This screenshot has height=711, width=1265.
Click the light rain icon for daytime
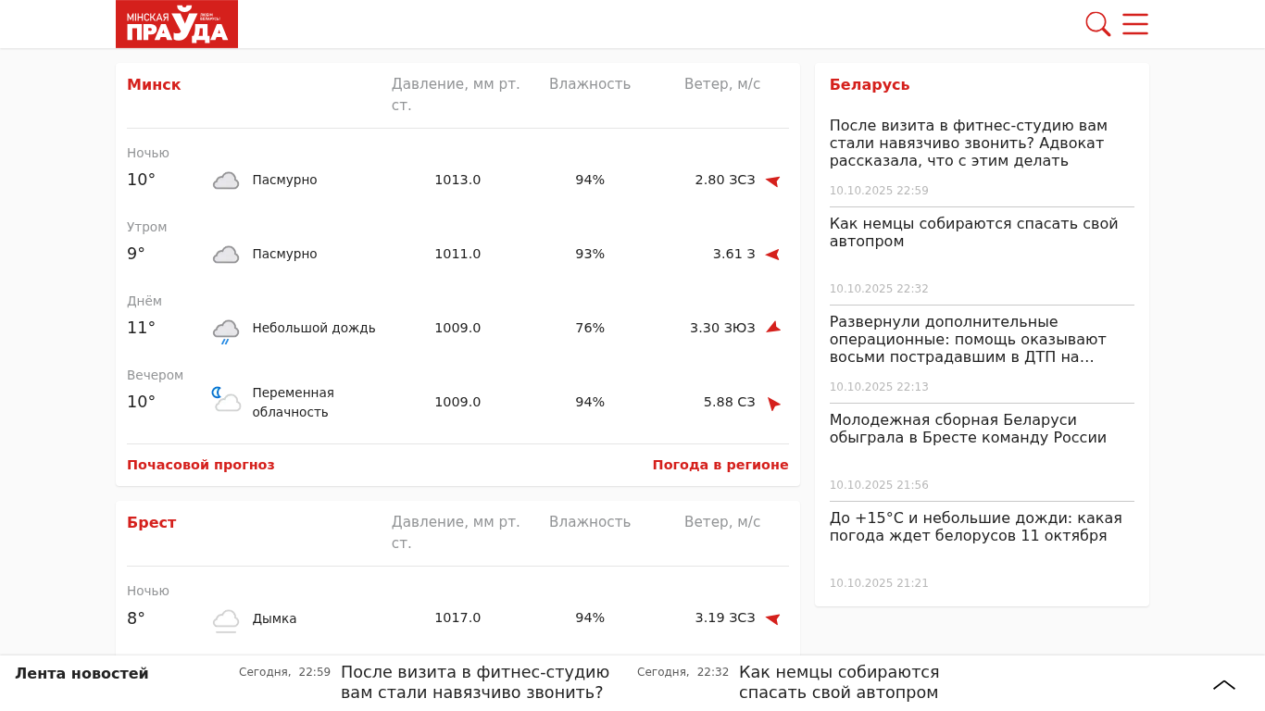[x=226, y=330]
